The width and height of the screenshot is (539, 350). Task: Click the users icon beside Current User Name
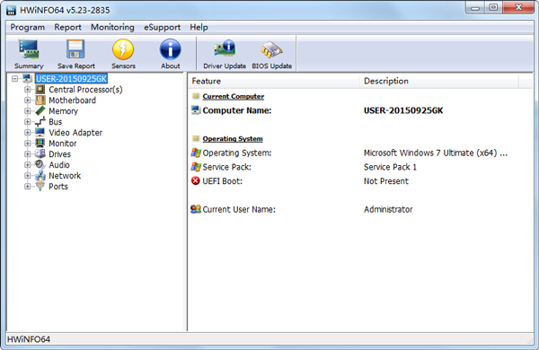tap(196, 209)
